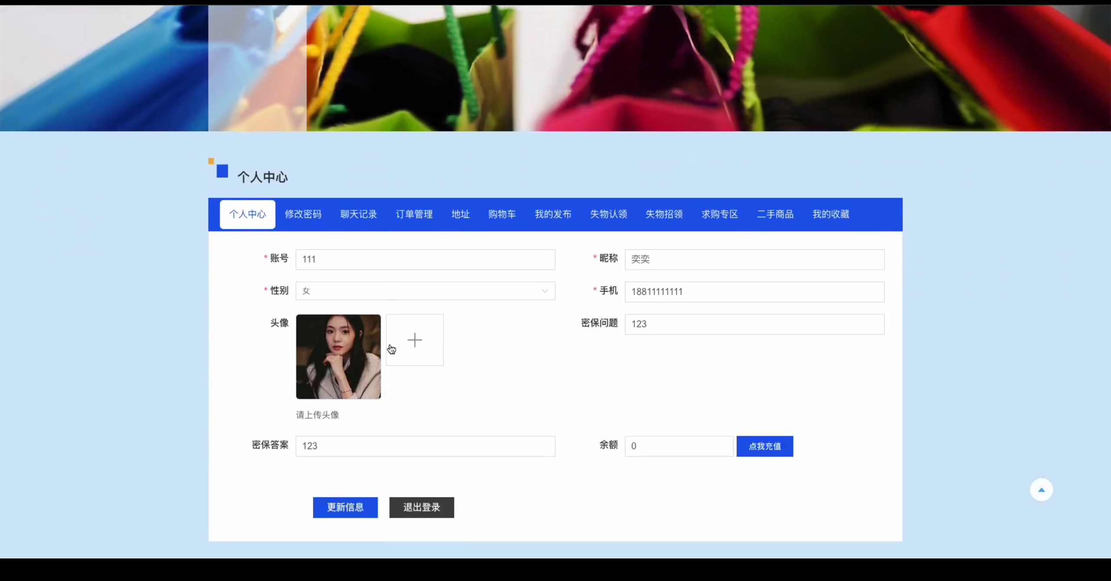Screen dimensions: 1111x581
Task: Click the 密保答案 input field
Action: click(x=425, y=446)
